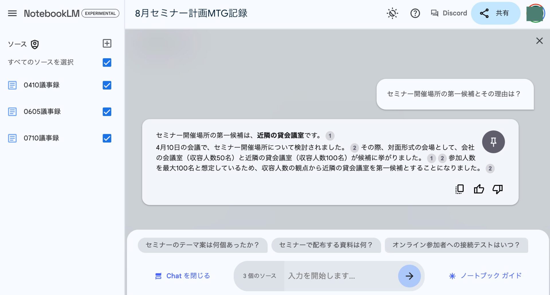The height and width of the screenshot is (295, 550).
Task: Uncheck the select all sources checkbox
Action: (107, 63)
